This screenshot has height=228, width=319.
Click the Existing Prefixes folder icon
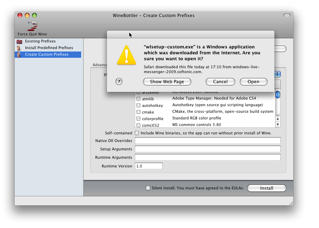point(20,41)
